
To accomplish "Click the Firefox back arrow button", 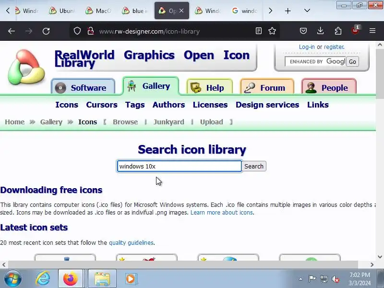I will pyautogui.click(x=12, y=31).
